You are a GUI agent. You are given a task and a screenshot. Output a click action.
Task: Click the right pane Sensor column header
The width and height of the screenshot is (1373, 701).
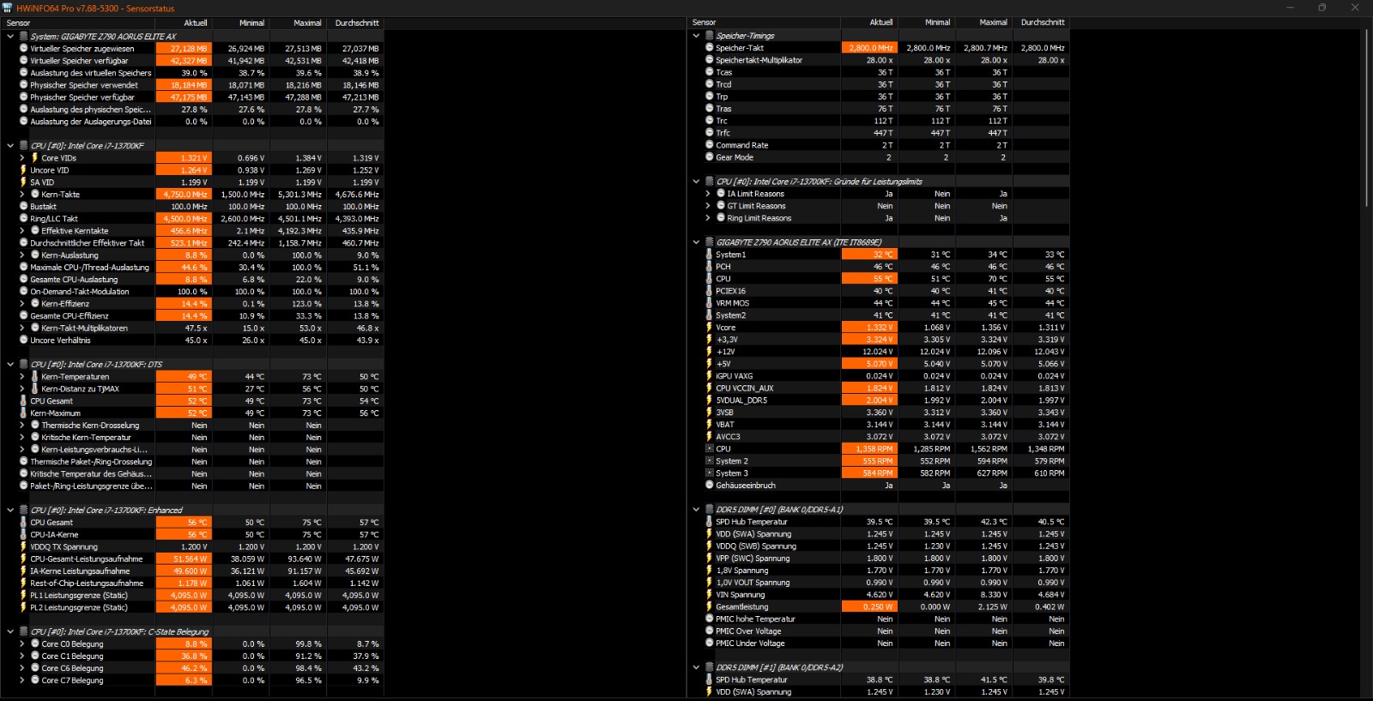point(764,22)
